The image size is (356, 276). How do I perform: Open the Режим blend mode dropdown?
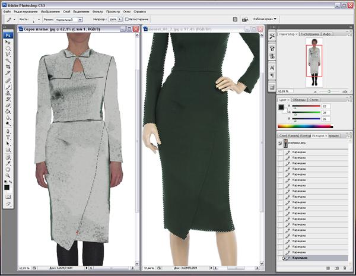(x=69, y=19)
